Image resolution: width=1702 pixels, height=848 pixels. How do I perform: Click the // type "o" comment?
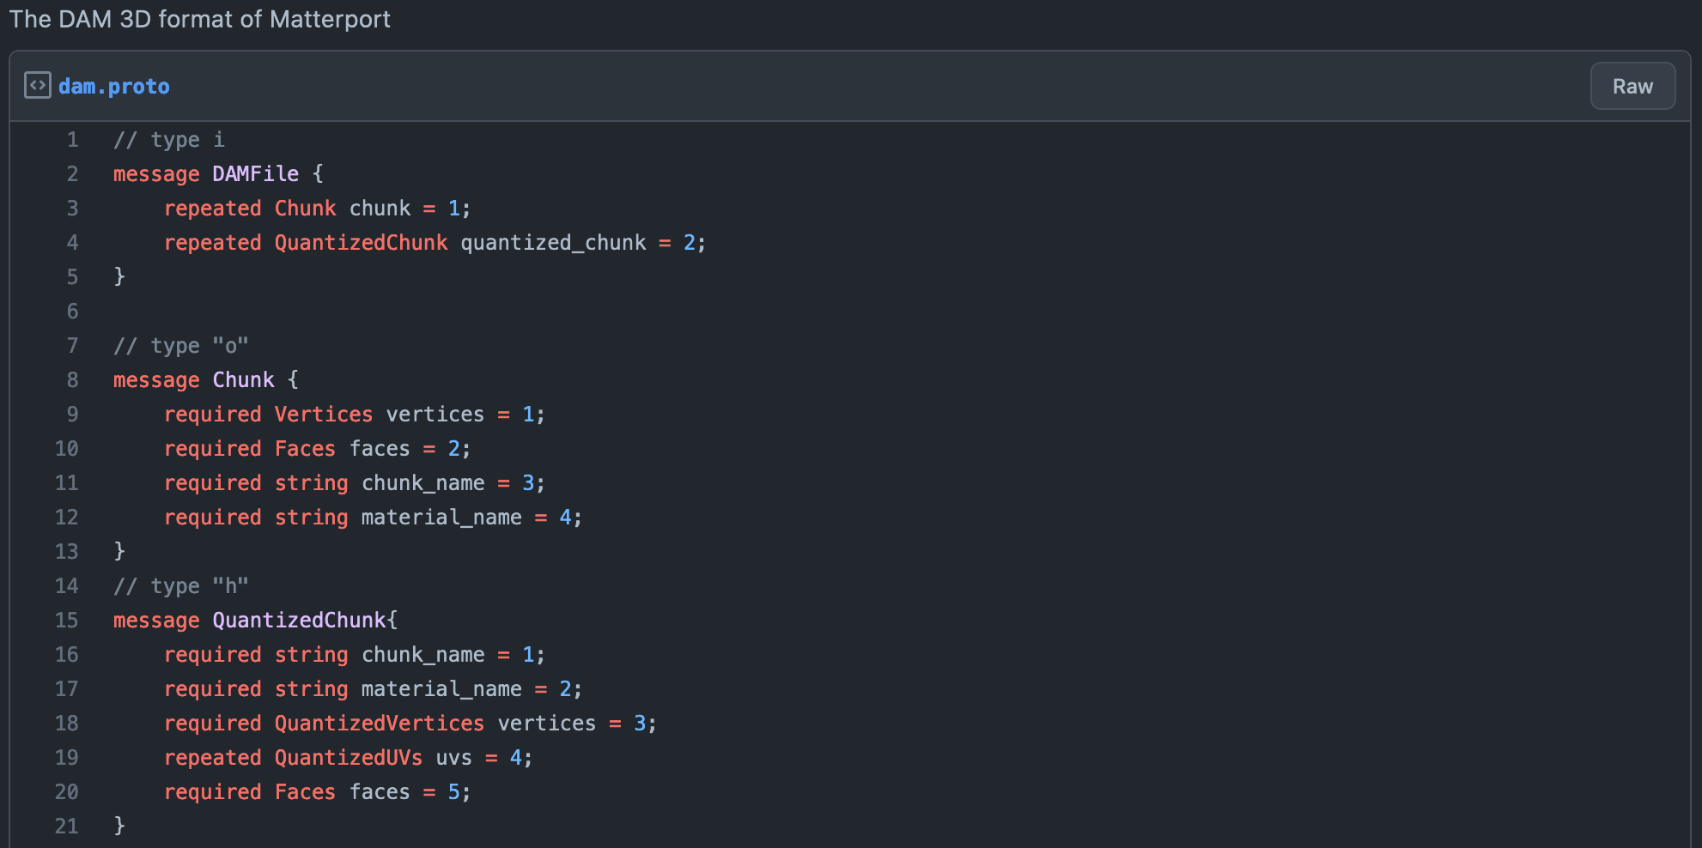pyautogui.click(x=180, y=346)
